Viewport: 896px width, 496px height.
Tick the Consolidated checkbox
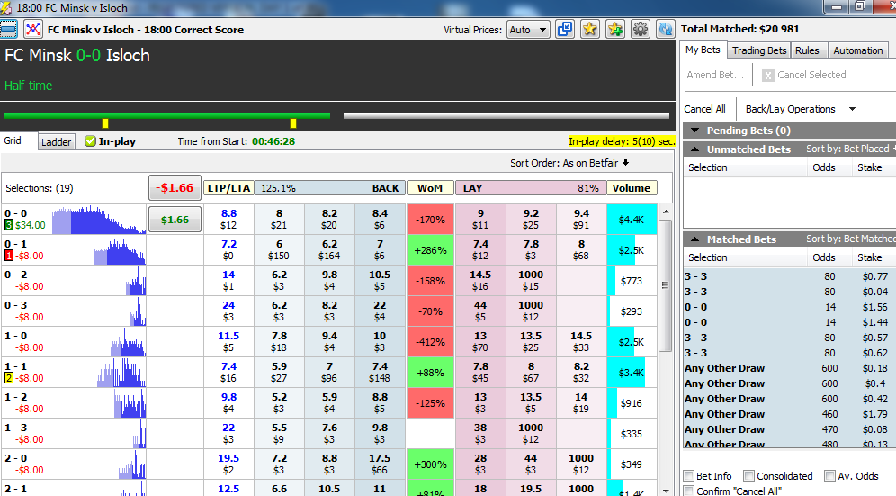point(749,476)
